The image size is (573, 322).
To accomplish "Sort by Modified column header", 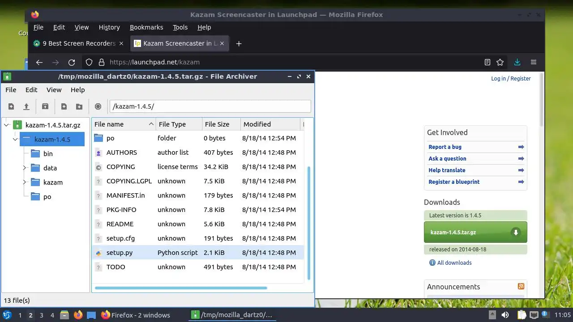I will (270, 124).
